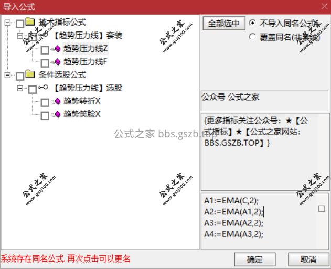The height and width of the screenshot is (269, 331).
Task: Collapse the 【趋势压力线】选股 group
Action: [x=20, y=88]
